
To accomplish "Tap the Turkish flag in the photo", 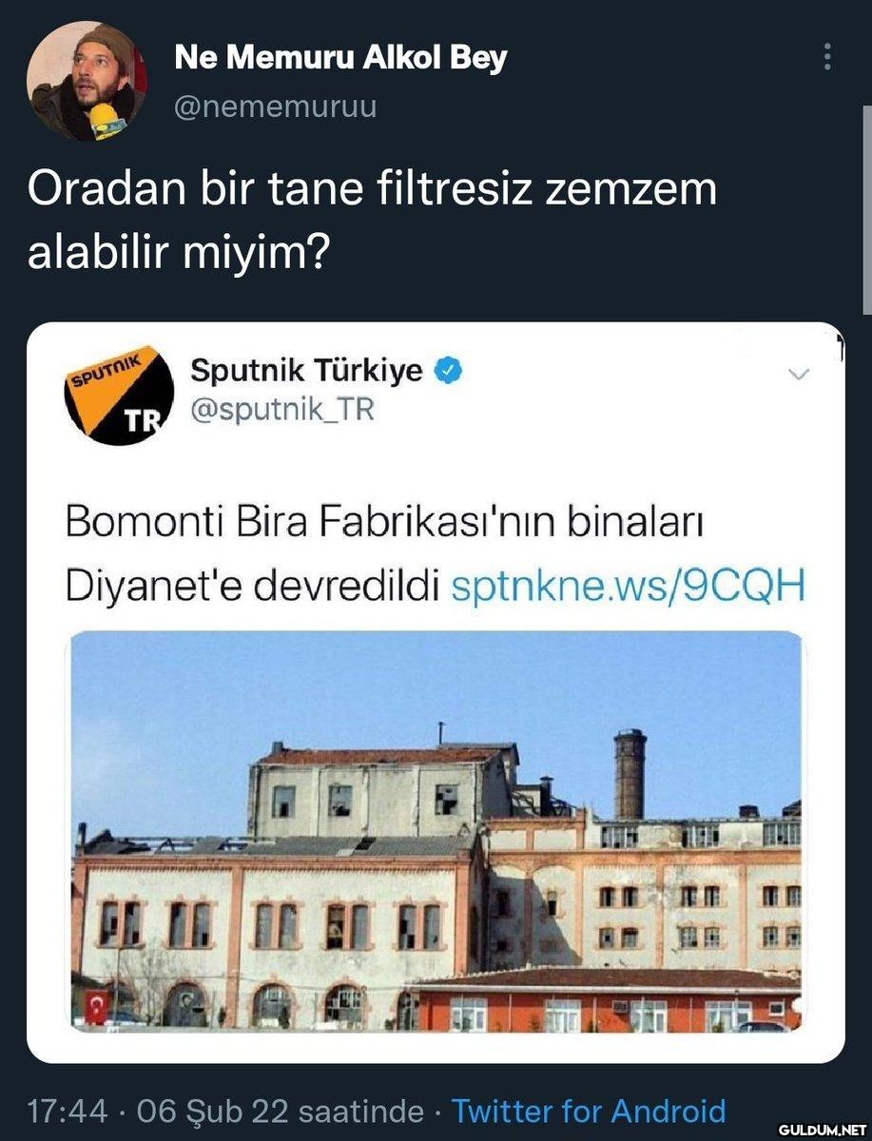I will [x=97, y=1006].
